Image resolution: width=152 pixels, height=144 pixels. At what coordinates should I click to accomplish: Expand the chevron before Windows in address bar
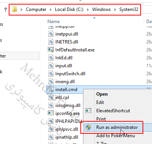(88, 9)
